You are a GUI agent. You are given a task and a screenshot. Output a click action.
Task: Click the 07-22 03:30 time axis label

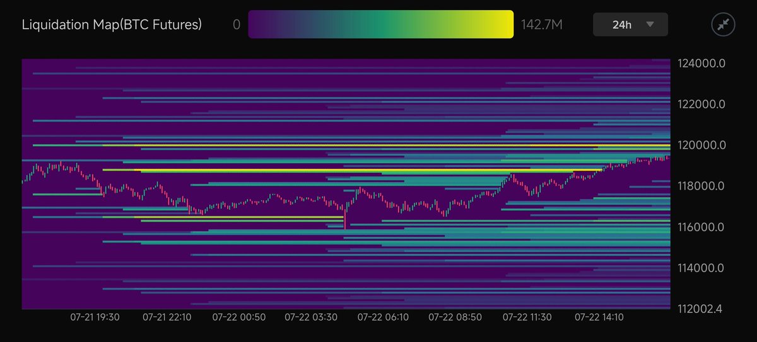[310, 317]
